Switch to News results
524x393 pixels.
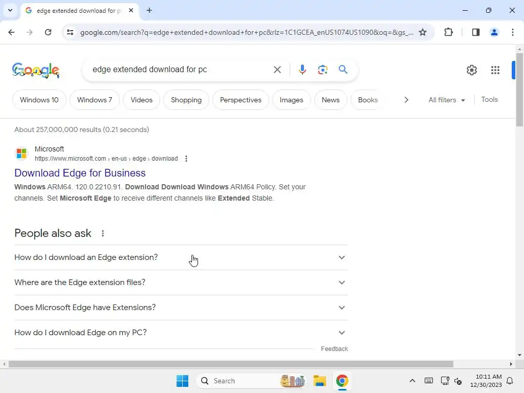[x=331, y=100]
